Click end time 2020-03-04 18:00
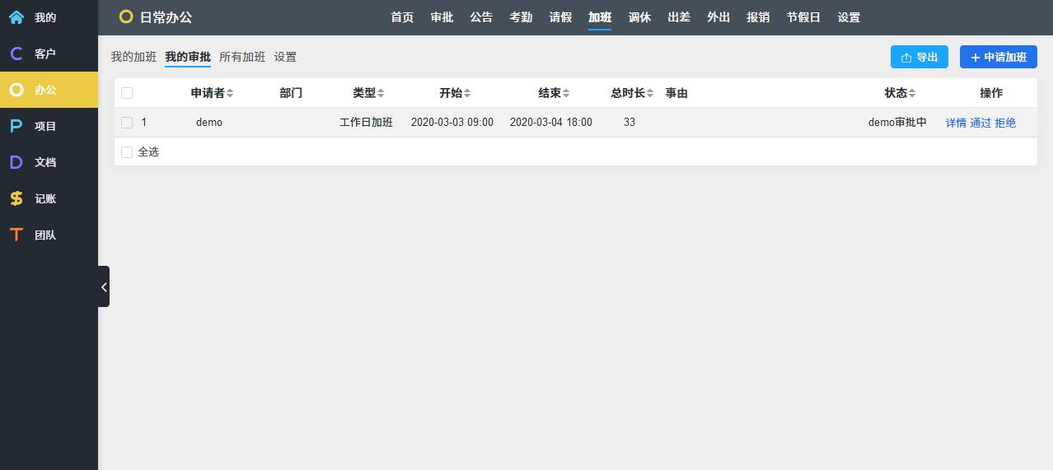The width and height of the screenshot is (1053, 470). [551, 123]
